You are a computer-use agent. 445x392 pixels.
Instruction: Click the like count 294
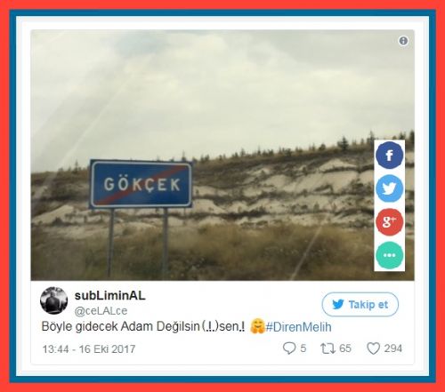point(393,348)
